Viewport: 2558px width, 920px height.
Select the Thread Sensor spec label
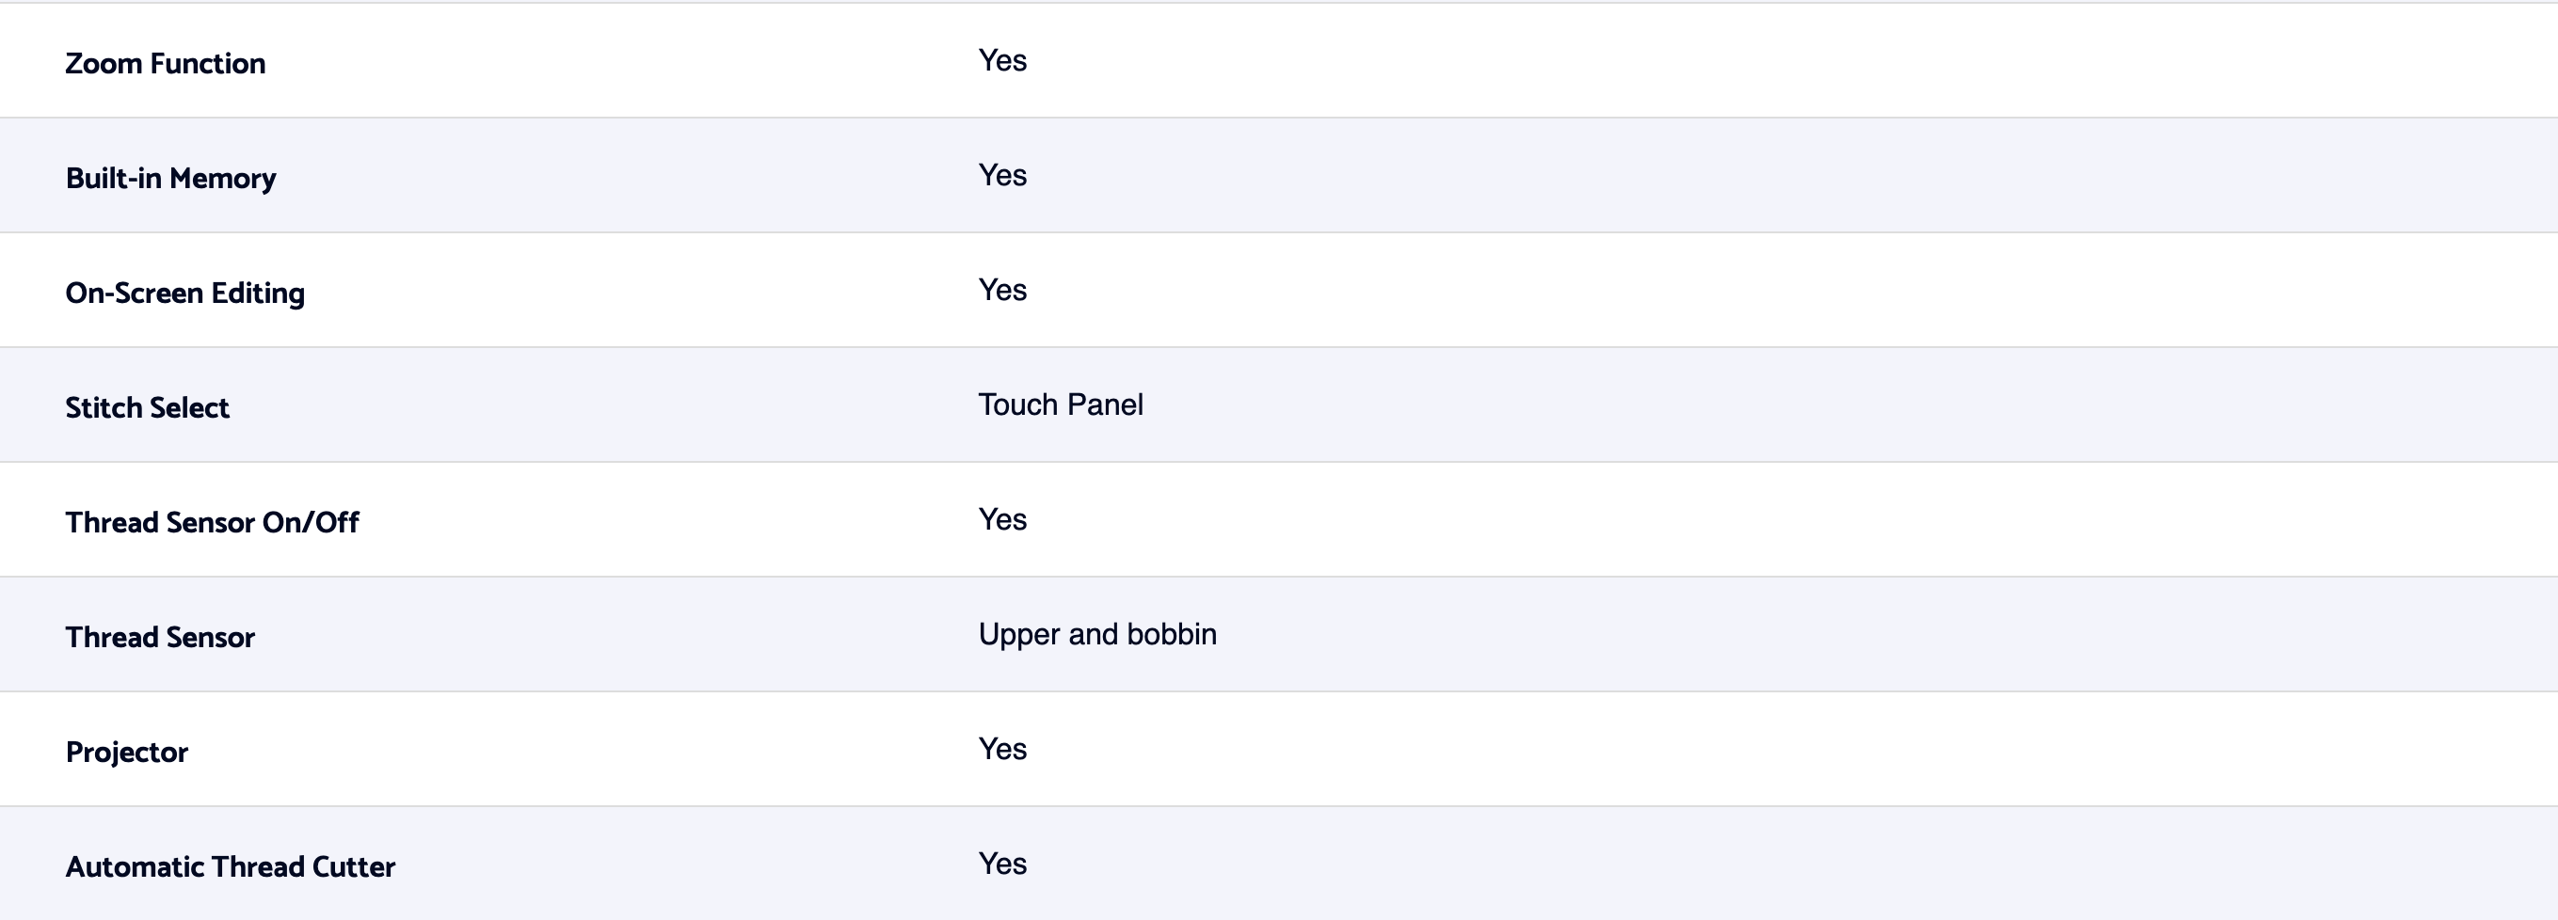coord(160,637)
